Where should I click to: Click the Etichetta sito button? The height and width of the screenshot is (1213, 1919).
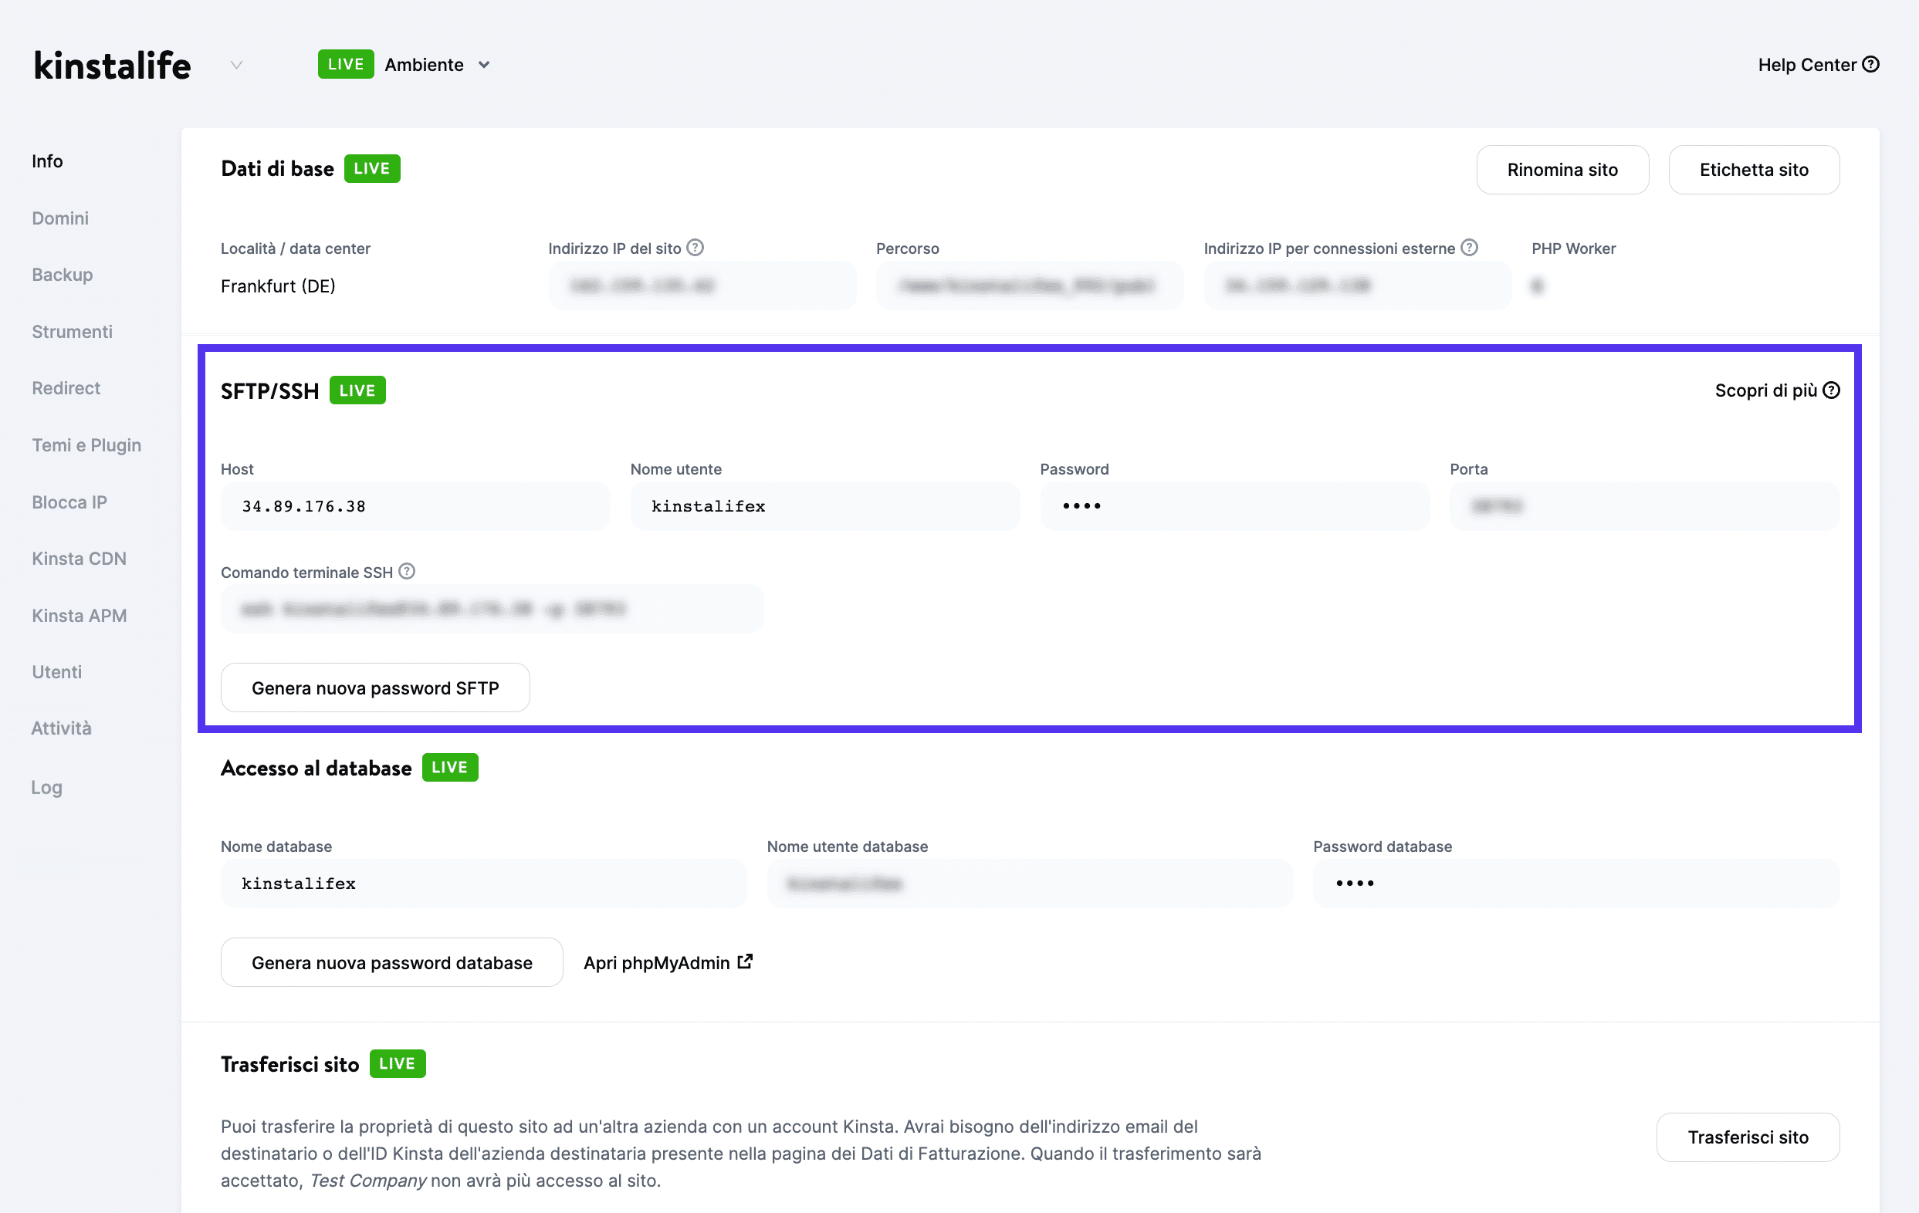coord(1753,169)
